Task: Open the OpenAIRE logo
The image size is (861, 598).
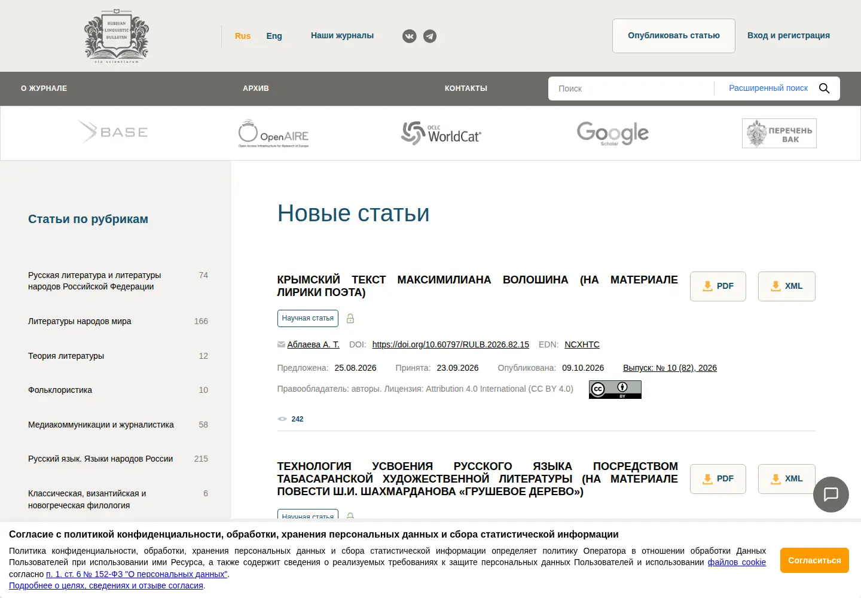Action: pos(273,134)
